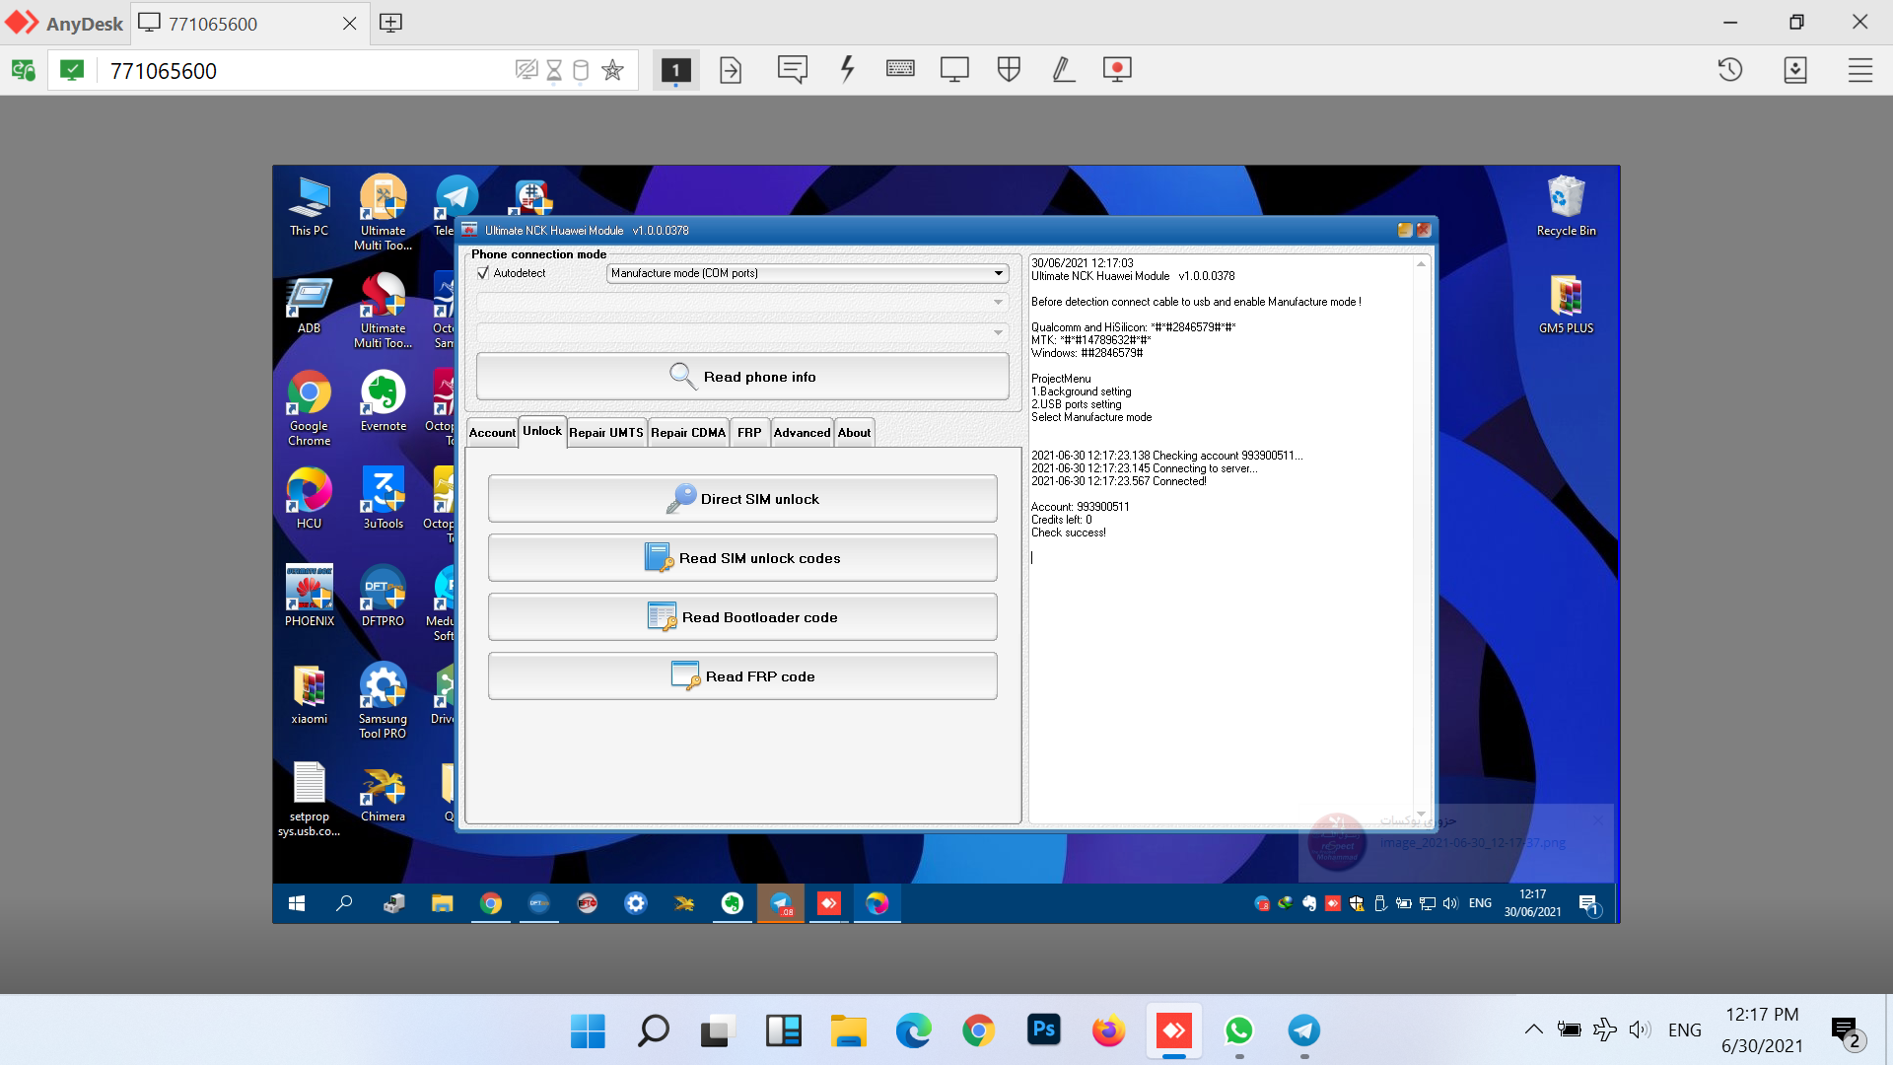Open the Repair UMTS tab

[x=606, y=433]
